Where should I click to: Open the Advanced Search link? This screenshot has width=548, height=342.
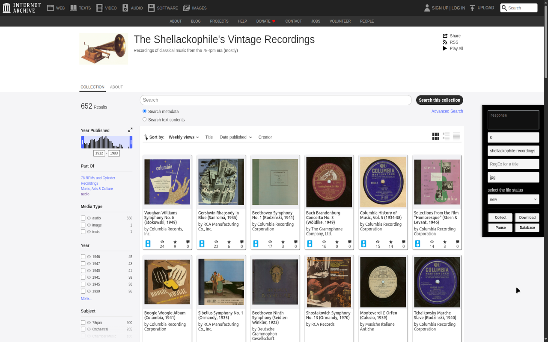(447, 111)
